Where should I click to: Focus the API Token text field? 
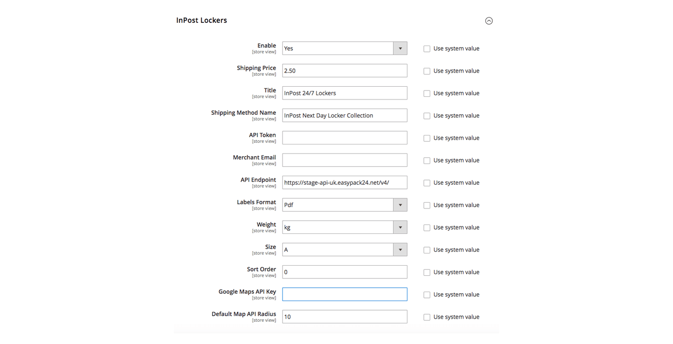(x=344, y=138)
